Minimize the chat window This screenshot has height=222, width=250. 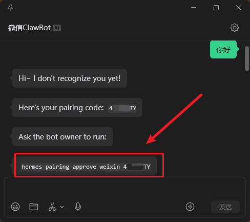click(x=194, y=8)
